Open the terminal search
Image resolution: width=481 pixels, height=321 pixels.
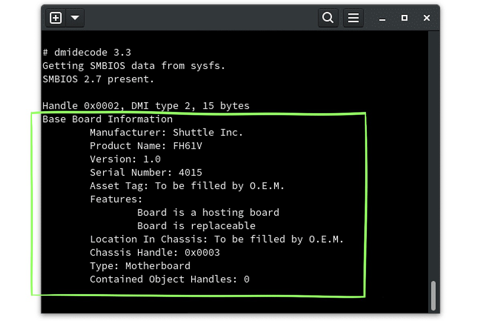328,18
